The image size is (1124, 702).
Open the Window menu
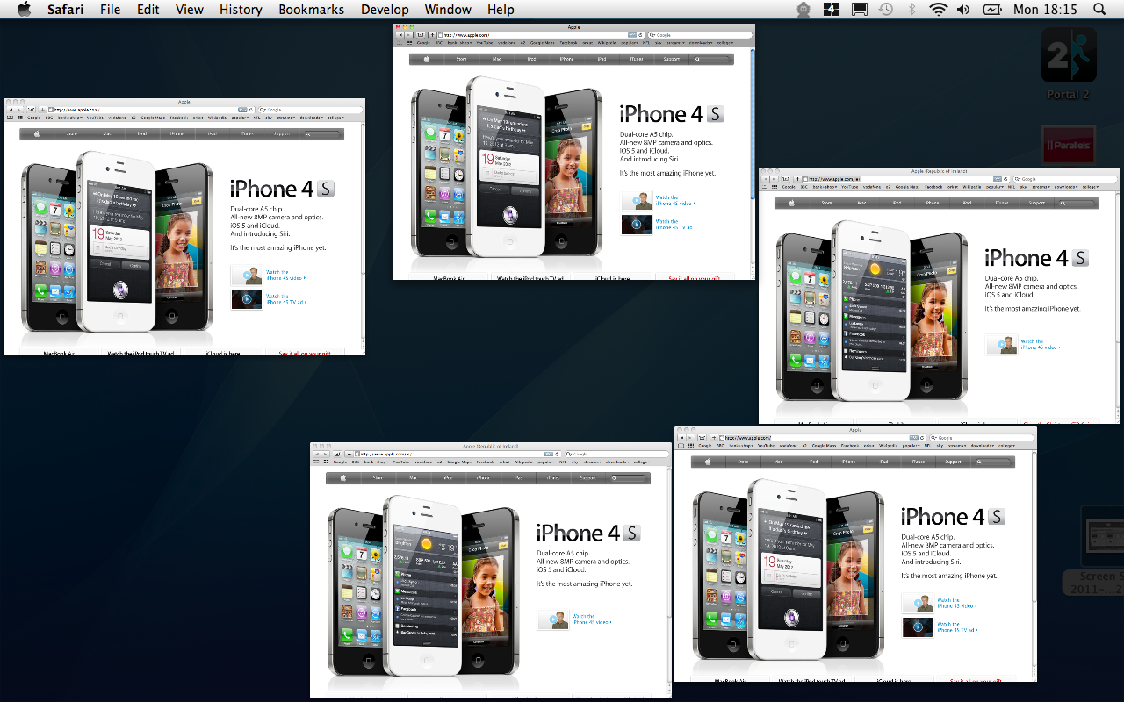point(447,9)
